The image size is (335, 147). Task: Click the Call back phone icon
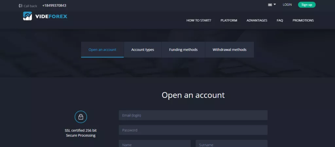[21, 6]
